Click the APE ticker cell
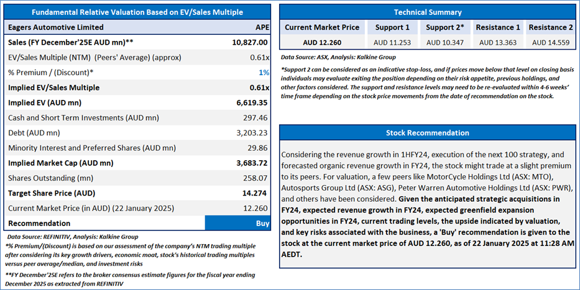The height and width of the screenshot is (290, 580). [x=262, y=27]
